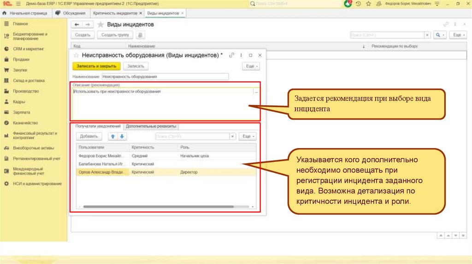The height and width of the screenshot is (264, 472).
Task: Star the Неисправность оборудования dialog
Action: point(76,55)
